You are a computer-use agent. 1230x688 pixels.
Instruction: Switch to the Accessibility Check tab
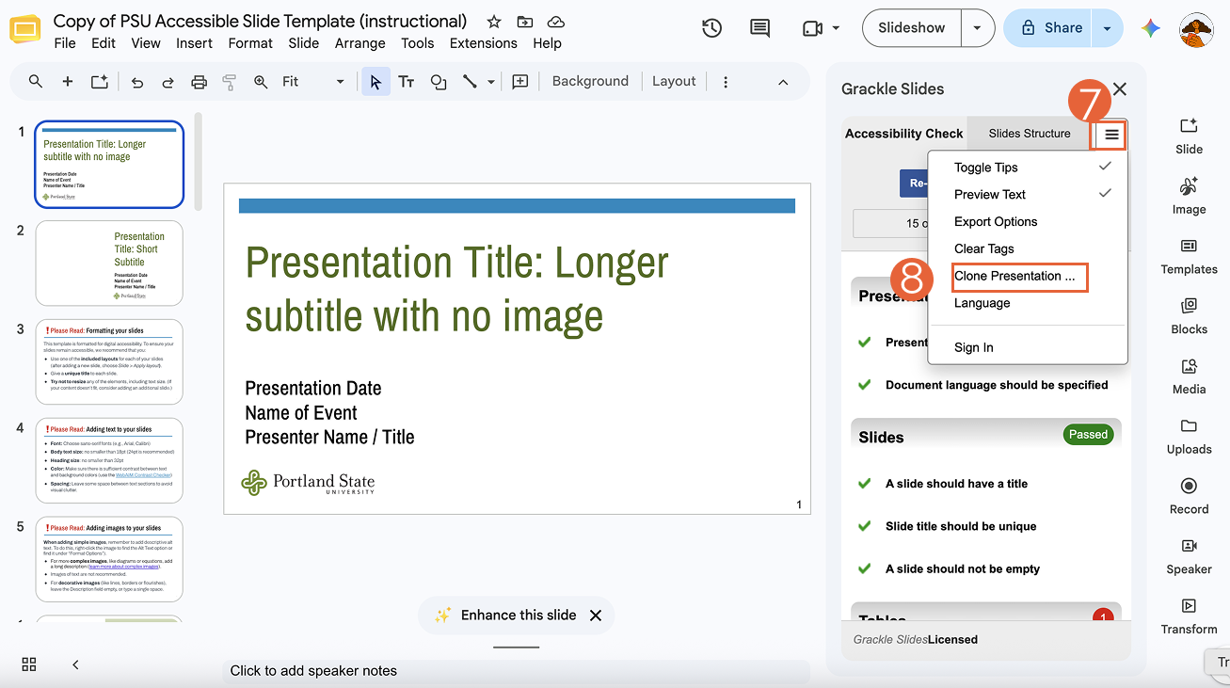pyautogui.click(x=904, y=134)
